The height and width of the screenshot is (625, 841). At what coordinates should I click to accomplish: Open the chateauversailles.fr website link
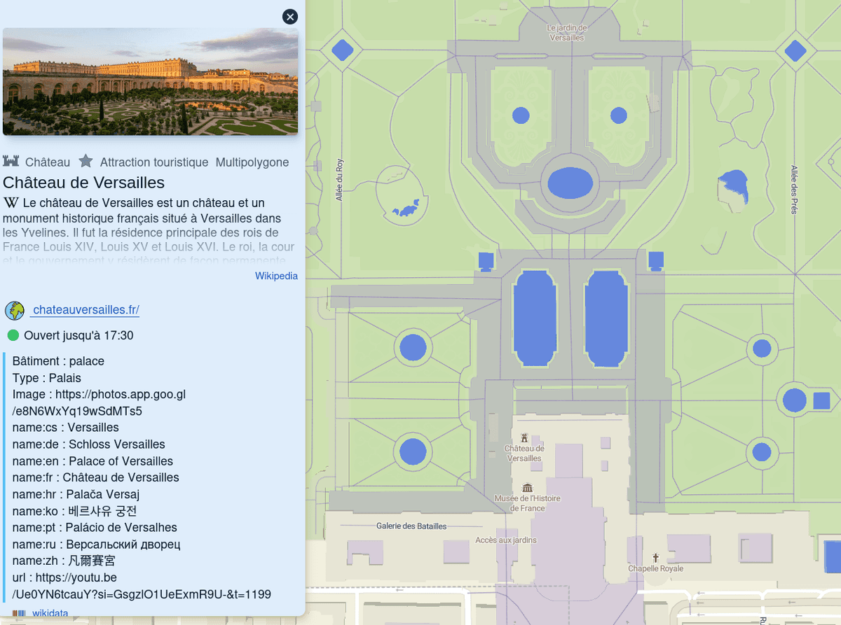click(x=86, y=310)
